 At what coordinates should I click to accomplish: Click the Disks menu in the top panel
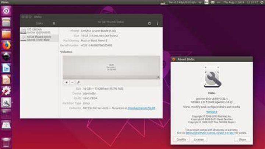[5, 2]
